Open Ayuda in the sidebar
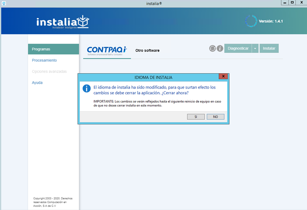 [37, 83]
